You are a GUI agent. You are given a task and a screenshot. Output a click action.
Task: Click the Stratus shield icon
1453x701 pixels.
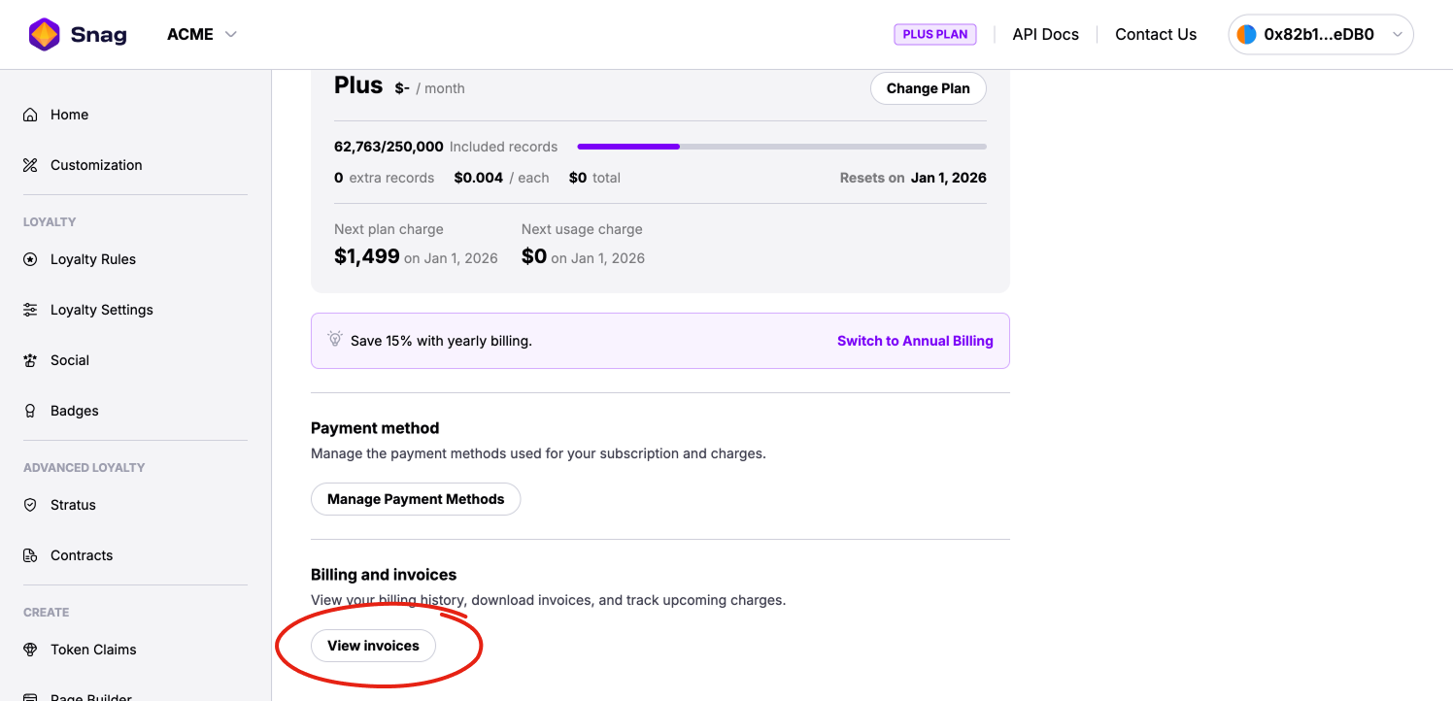30,505
